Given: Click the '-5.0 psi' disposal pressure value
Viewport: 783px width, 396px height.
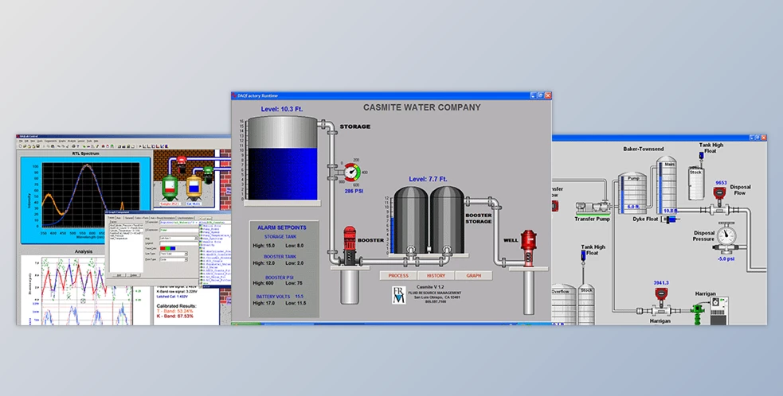Looking at the screenshot, I should coord(726,259).
